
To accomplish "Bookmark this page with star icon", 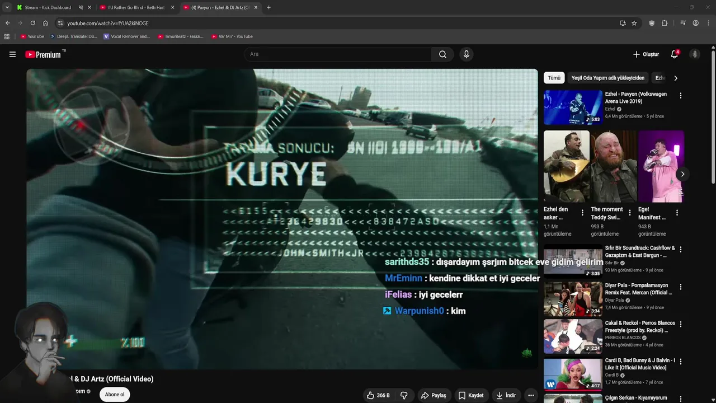I will point(634,23).
